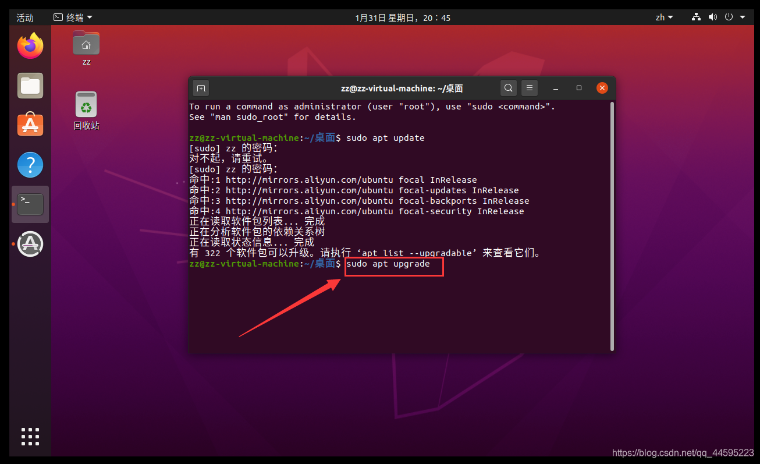This screenshot has width=760, height=464.
Task: Click the 'sudo apt upgrade' command text
Action: (x=388, y=264)
